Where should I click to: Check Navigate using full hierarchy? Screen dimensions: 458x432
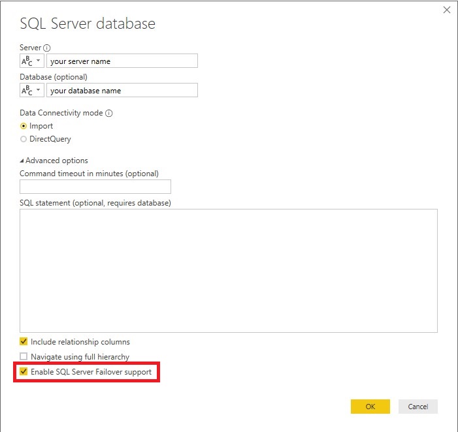(x=24, y=356)
